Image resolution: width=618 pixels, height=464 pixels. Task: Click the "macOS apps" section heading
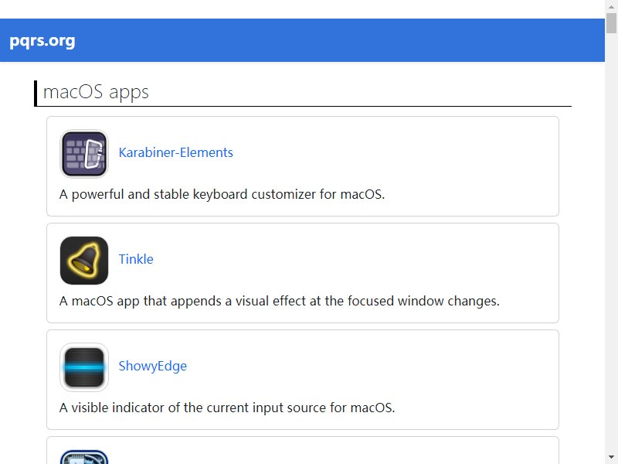(x=96, y=92)
